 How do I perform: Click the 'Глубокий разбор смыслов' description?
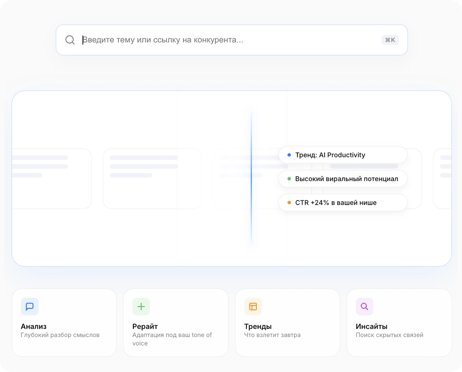[60, 335]
